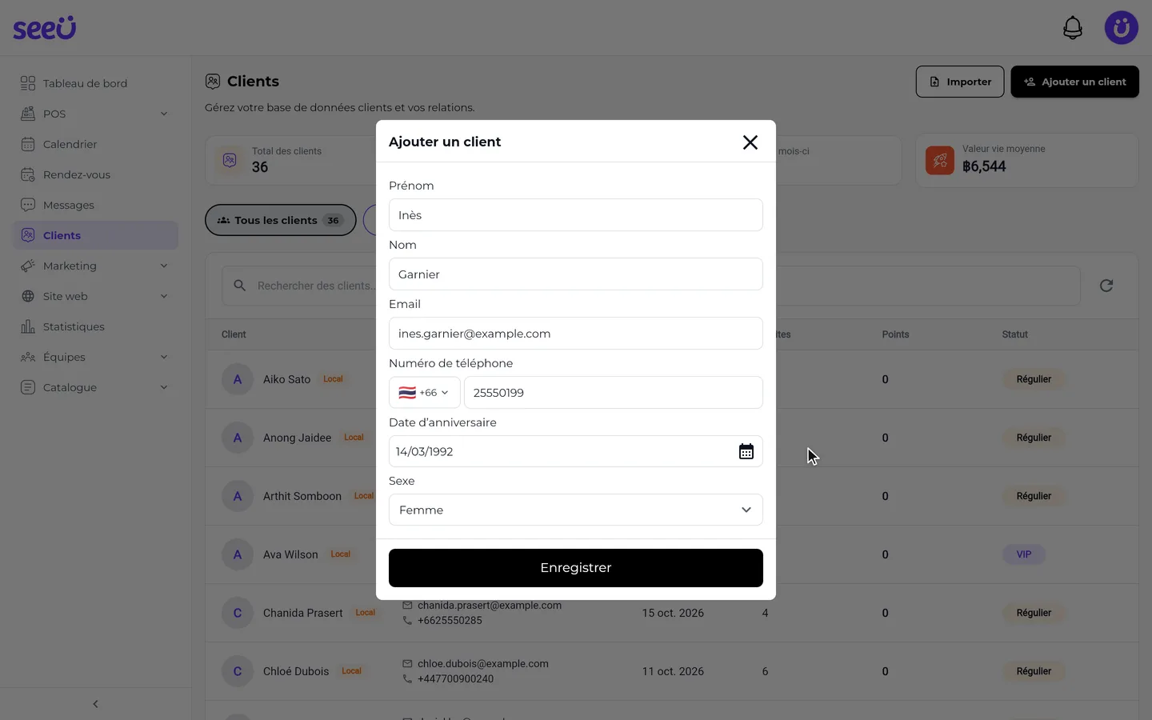Open the user profile avatar
Screen dimensions: 1152x720
pyautogui.click(x=1121, y=28)
